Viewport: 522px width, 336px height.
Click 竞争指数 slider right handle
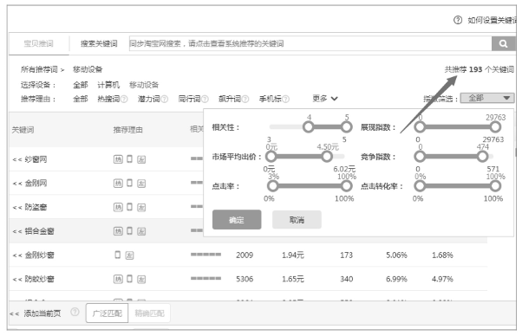pos(482,156)
